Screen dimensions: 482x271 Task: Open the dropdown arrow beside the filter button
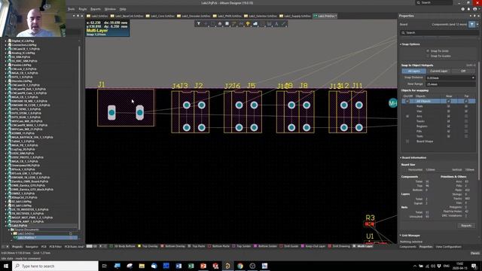477,24
